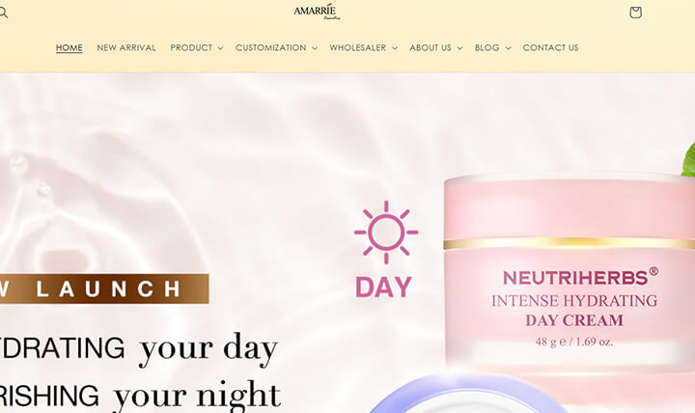This screenshot has width=695, height=413.
Task: Click the BLOG chevron arrow
Action: click(508, 48)
